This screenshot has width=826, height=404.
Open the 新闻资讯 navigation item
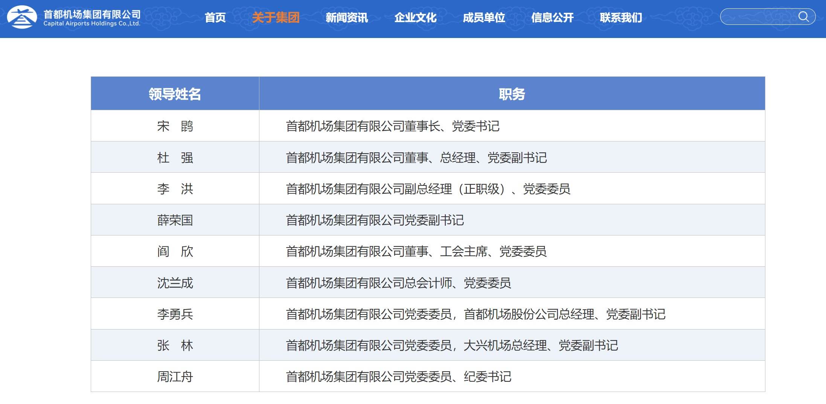point(346,18)
